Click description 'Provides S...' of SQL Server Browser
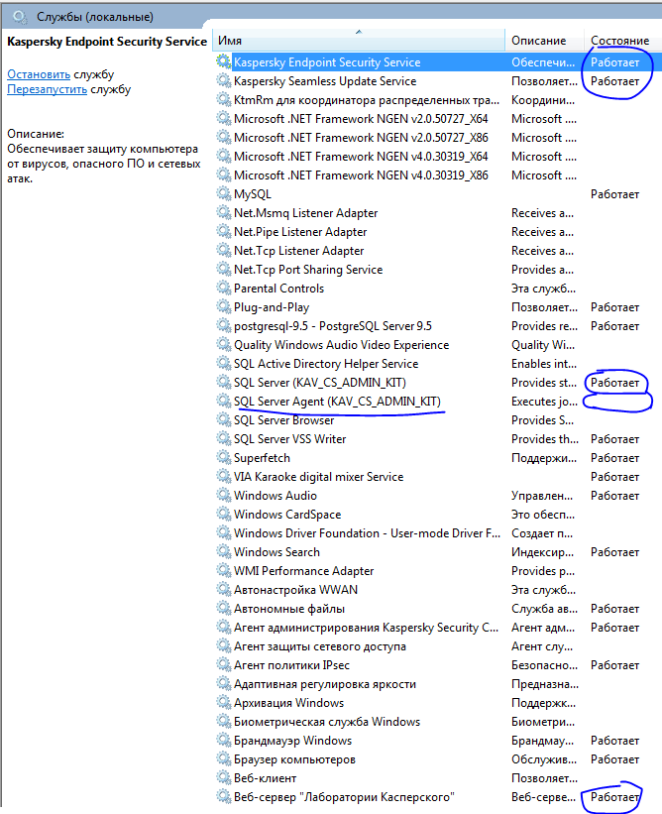This screenshot has height=814, width=662. 542,419
